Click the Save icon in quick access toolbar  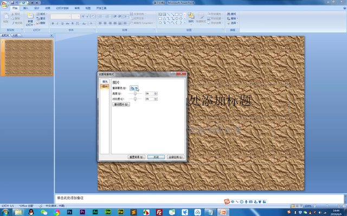(12, 3)
